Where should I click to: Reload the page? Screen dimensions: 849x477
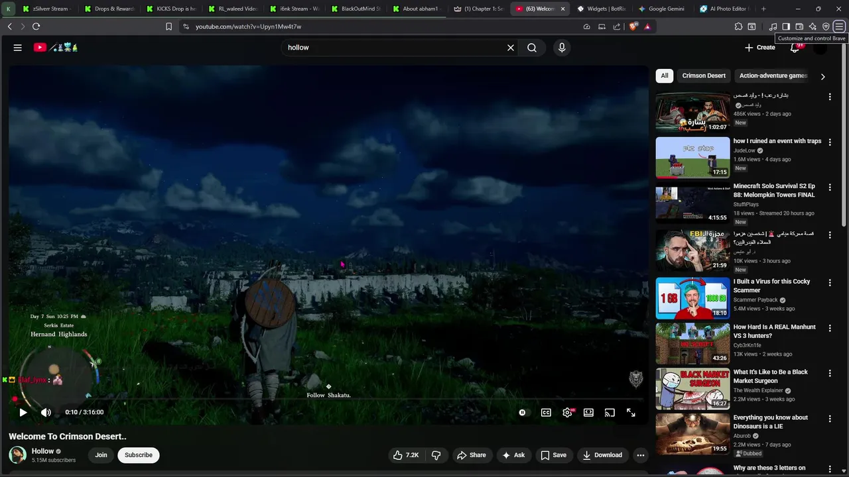pyautogui.click(x=36, y=26)
